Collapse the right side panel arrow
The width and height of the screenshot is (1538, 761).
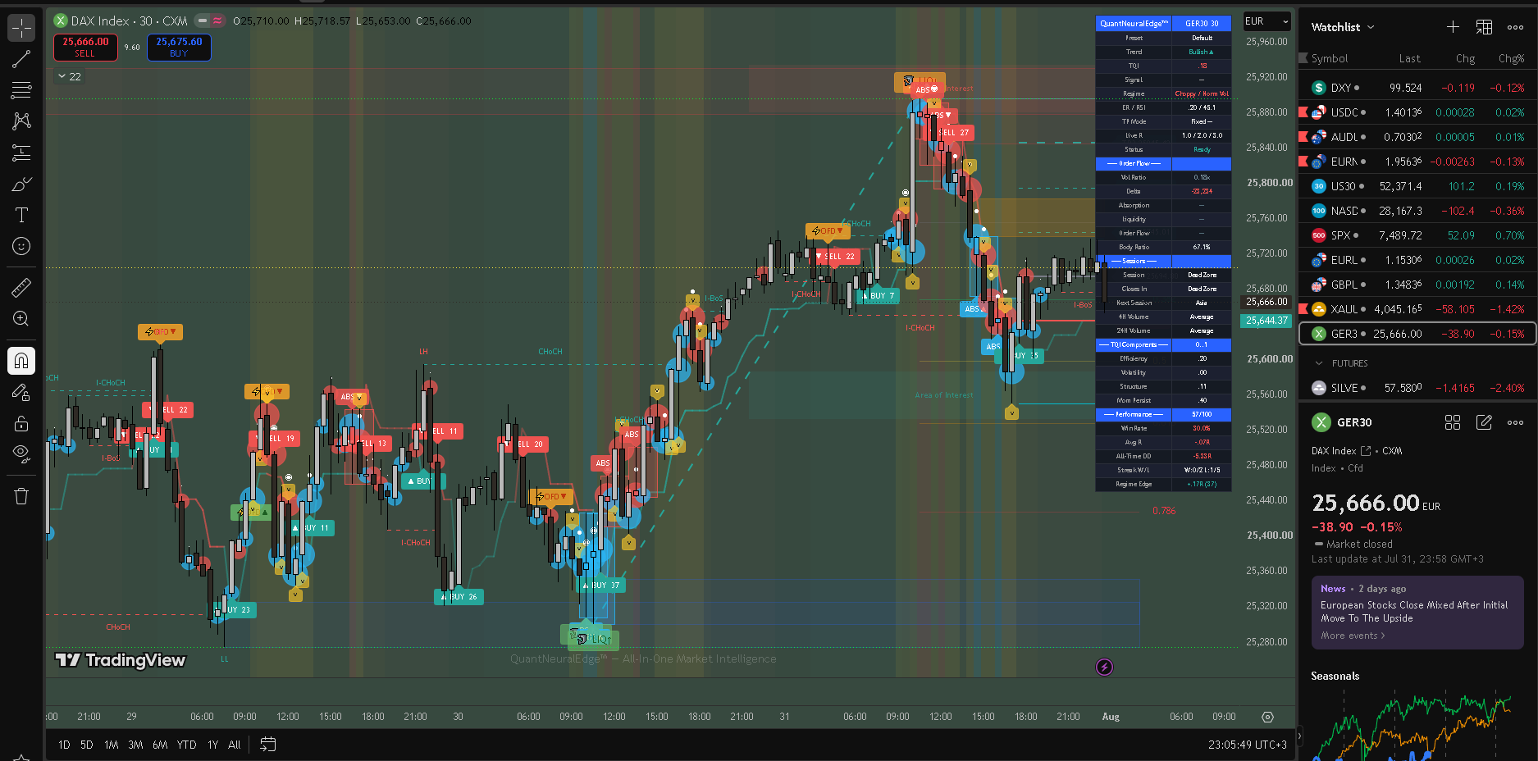(1299, 735)
